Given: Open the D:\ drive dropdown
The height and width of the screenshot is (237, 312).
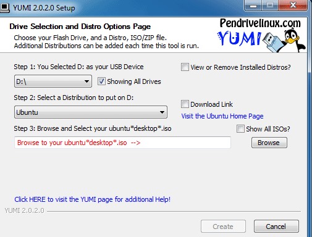Looking at the screenshot, I should pos(53,81).
